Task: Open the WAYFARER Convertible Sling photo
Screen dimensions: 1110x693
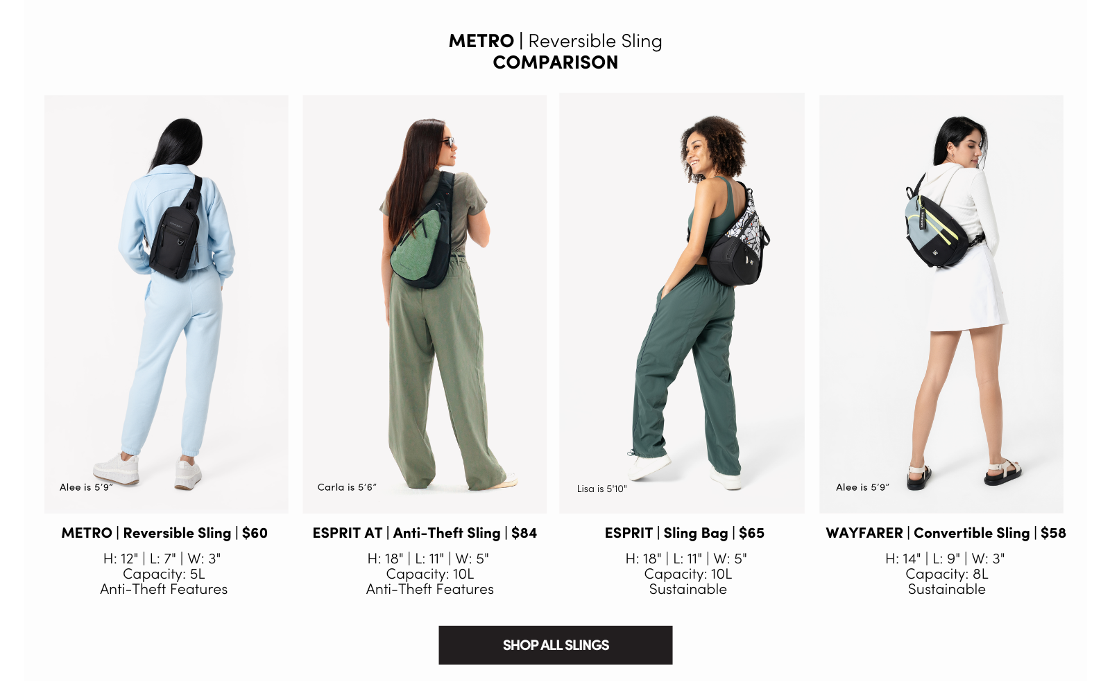Action: [941, 304]
